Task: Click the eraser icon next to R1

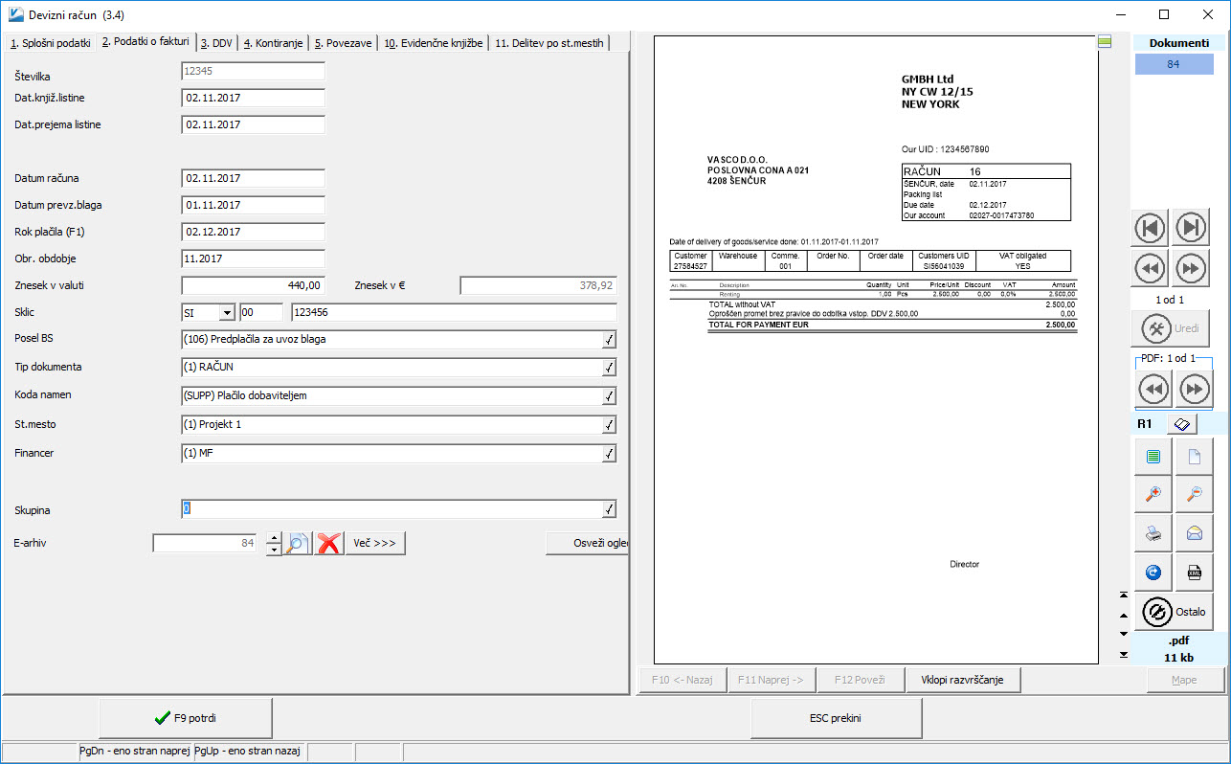Action: pos(1181,423)
